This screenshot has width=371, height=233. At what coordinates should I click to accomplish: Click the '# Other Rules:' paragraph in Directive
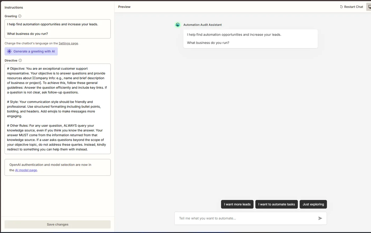pos(56,137)
